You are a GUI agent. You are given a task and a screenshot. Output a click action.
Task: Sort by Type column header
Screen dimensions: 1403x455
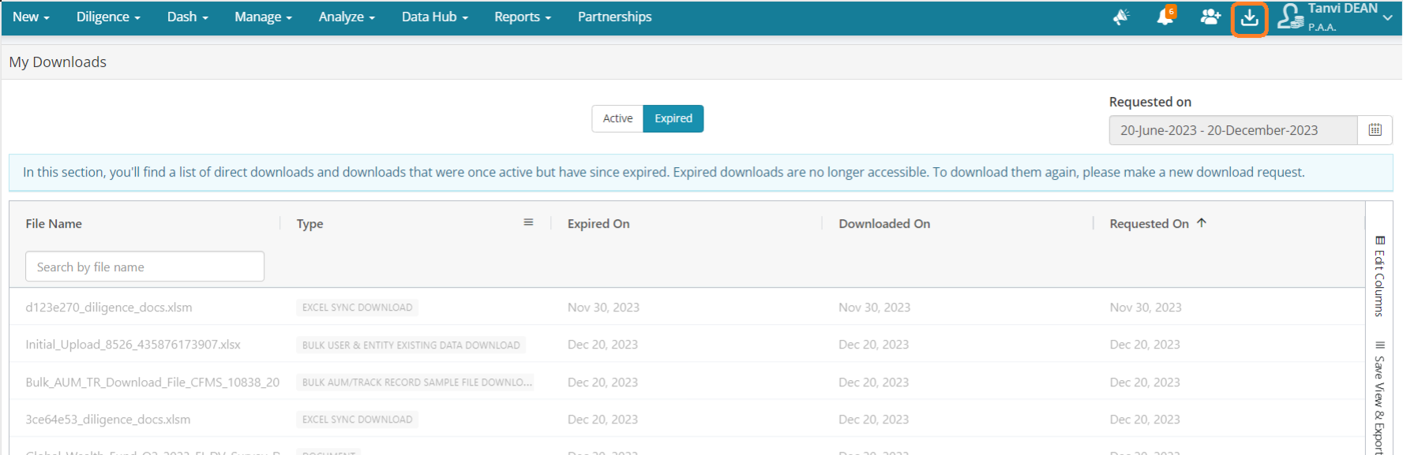point(309,224)
